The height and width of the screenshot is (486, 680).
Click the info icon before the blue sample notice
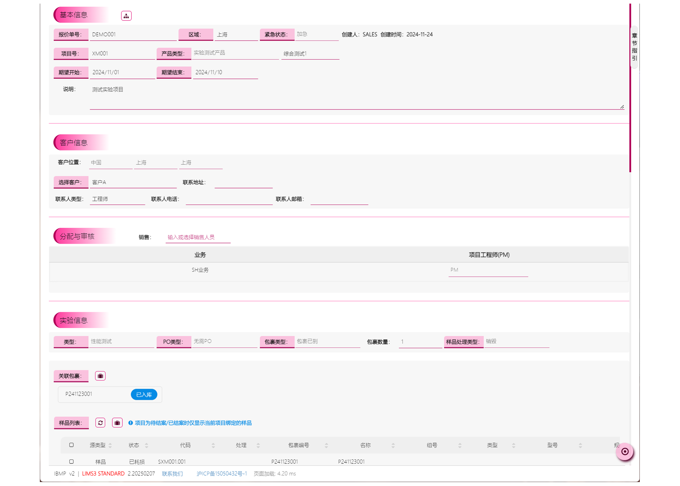pyautogui.click(x=131, y=423)
